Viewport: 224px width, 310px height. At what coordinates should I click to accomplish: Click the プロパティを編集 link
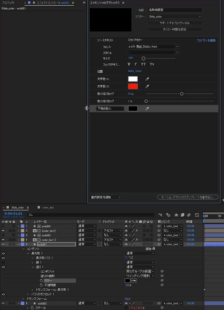click(206, 40)
